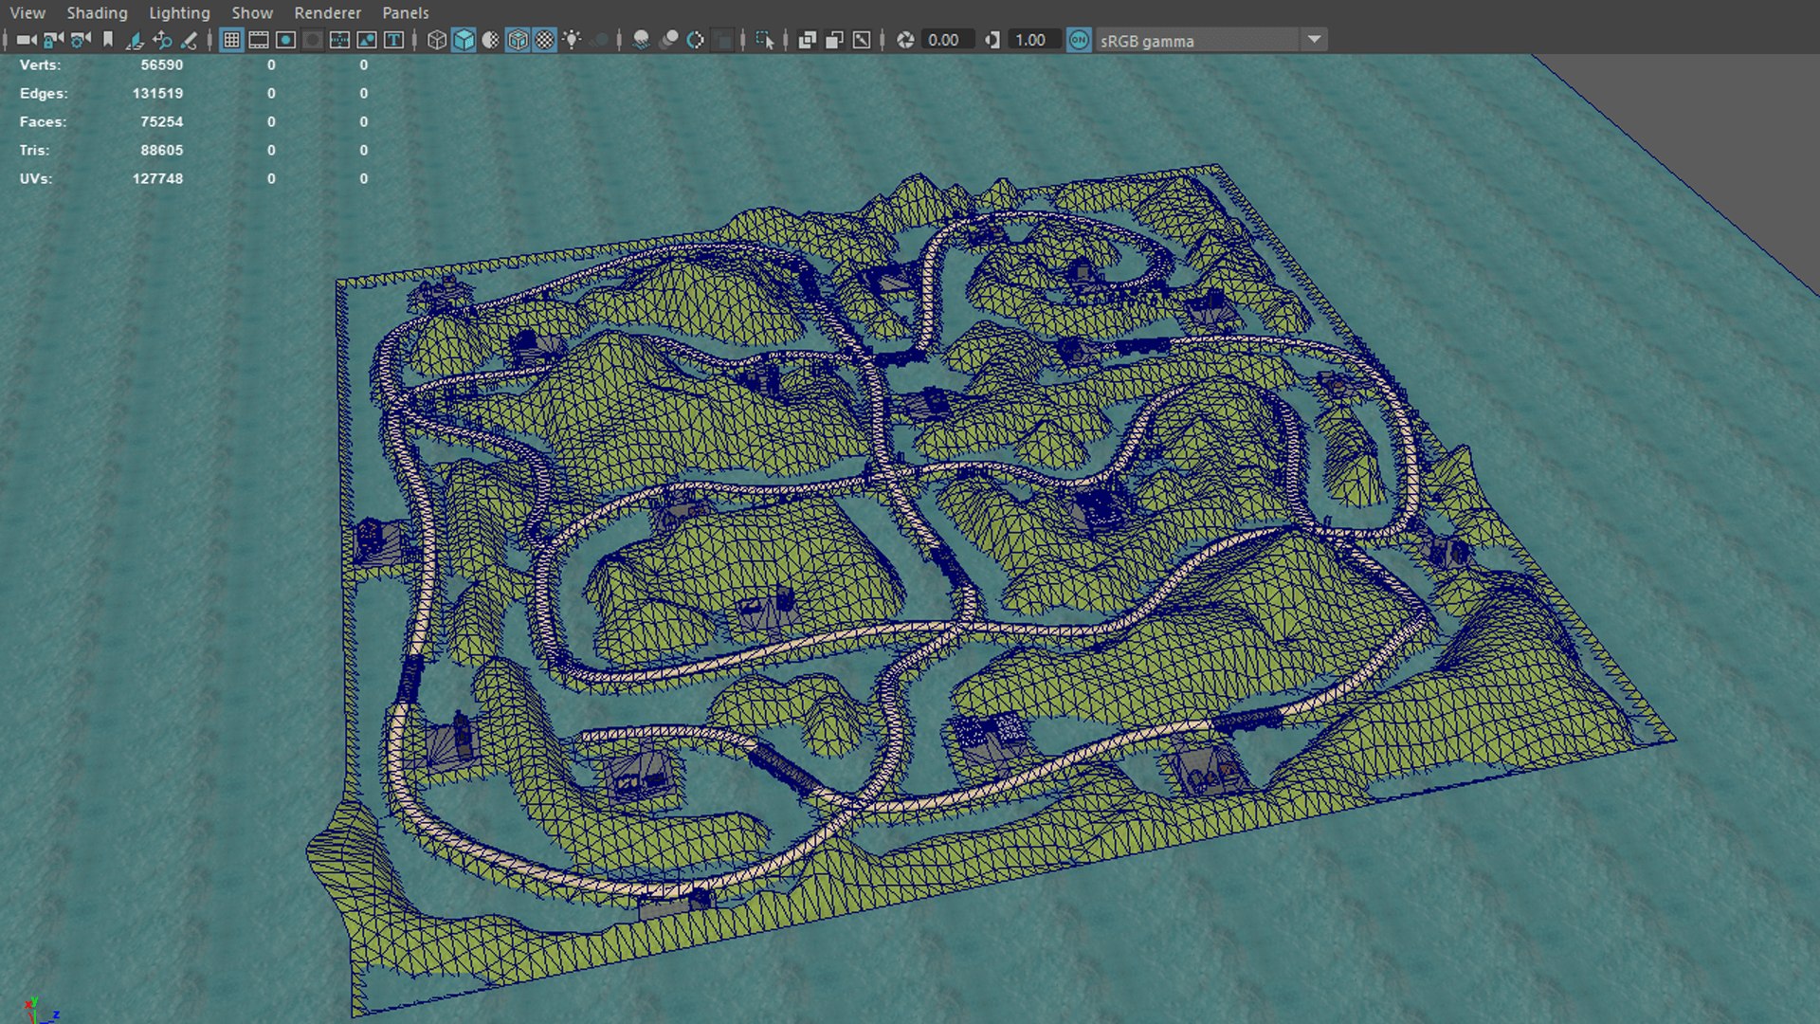The width and height of the screenshot is (1820, 1024).
Task: Open the Renderer menu
Action: [x=327, y=13]
